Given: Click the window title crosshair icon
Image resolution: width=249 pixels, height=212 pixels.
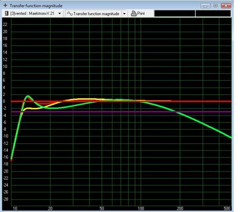Looking at the screenshot, I should [5, 5].
